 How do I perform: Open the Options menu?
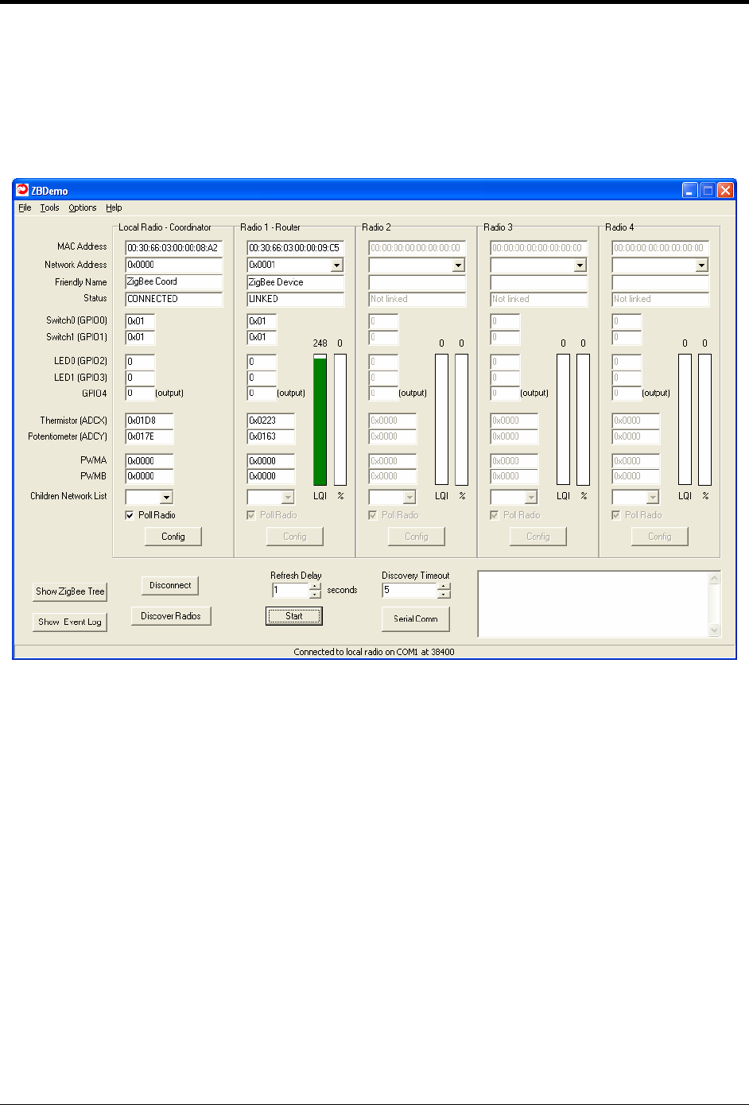(83, 207)
